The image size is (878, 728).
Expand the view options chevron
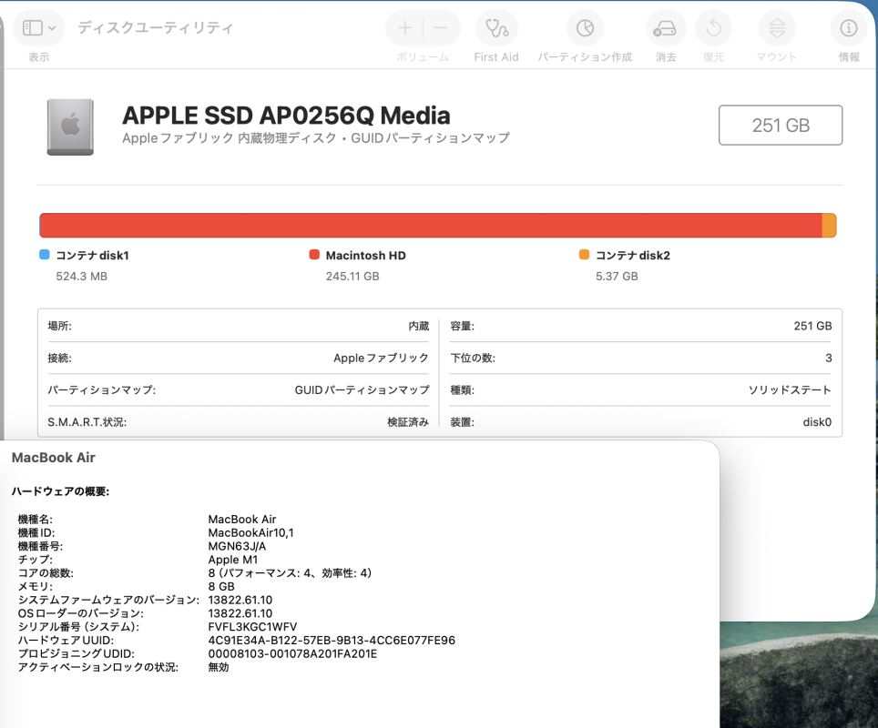click(x=52, y=28)
